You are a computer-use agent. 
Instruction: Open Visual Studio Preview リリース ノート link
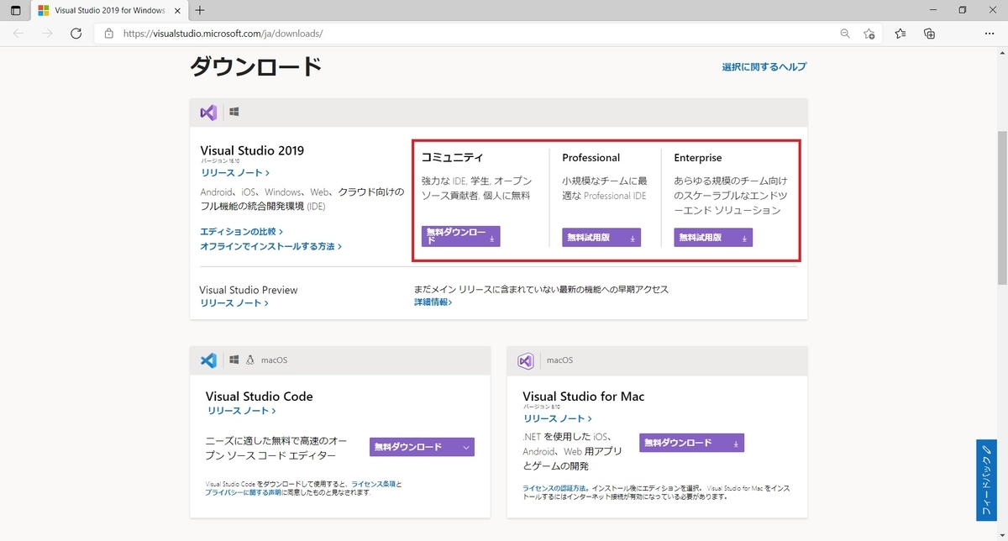[234, 303]
